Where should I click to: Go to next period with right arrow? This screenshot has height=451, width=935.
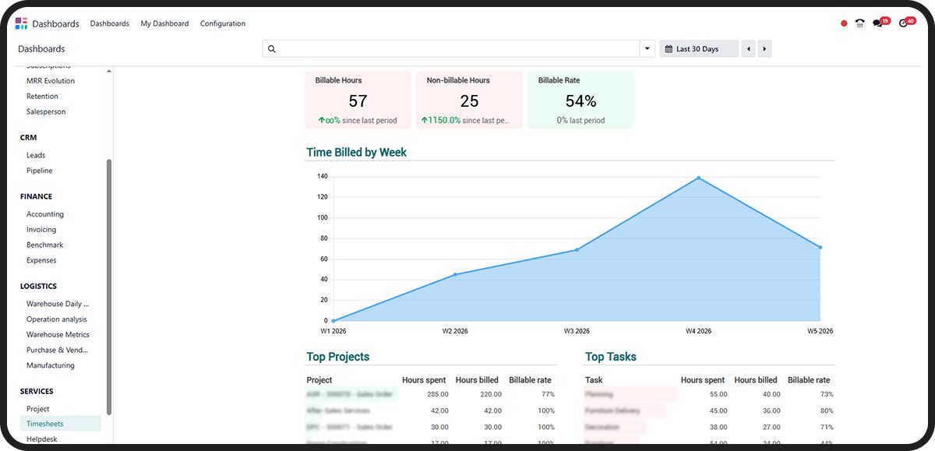(764, 49)
